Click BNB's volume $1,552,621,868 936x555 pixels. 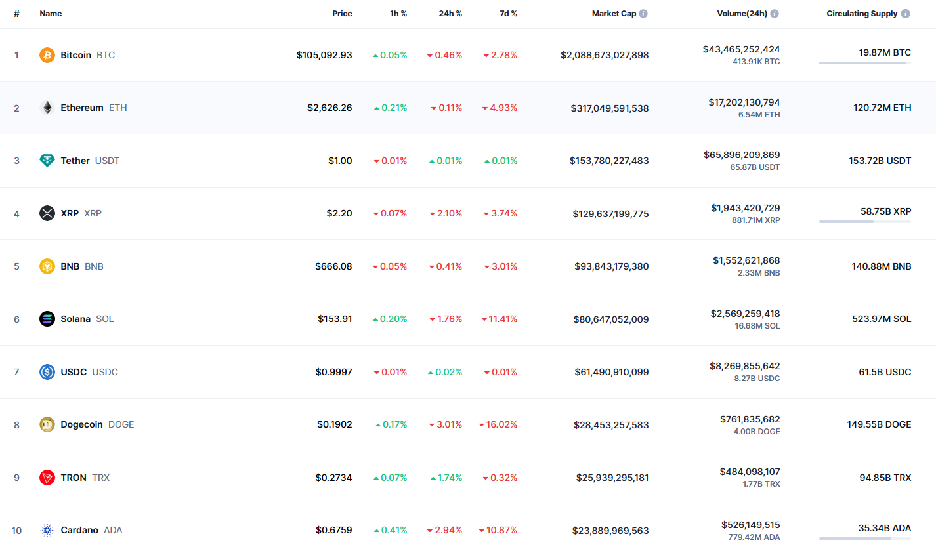[x=746, y=260]
